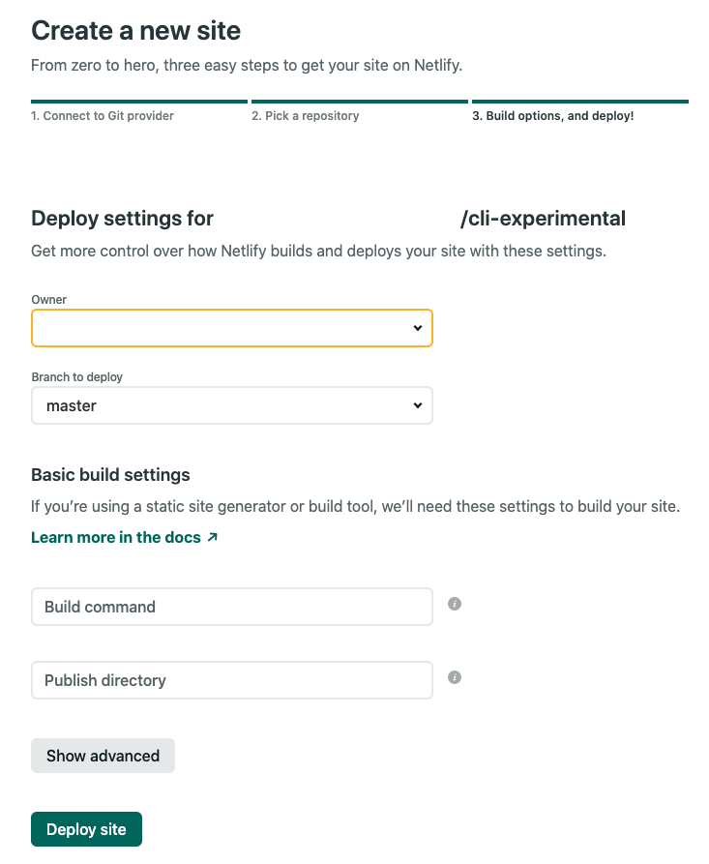Click the Owner dropdown chevron
709x864 pixels.
418,328
